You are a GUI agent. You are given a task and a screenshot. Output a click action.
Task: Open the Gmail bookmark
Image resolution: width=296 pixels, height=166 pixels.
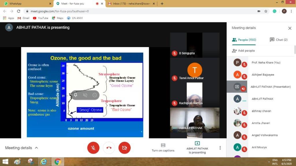pyautogui.click(x=23, y=18)
